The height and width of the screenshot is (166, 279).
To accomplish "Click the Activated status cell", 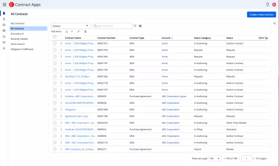I will pos(231,129).
